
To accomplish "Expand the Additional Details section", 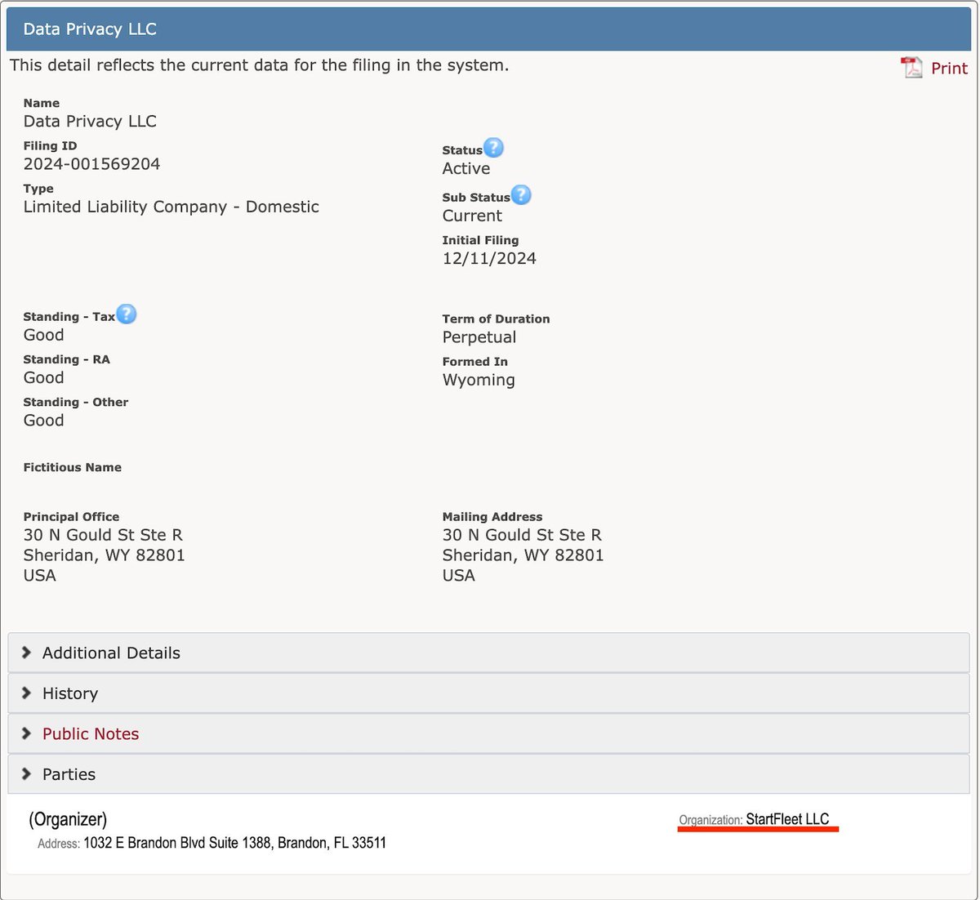I will click(x=488, y=653).
